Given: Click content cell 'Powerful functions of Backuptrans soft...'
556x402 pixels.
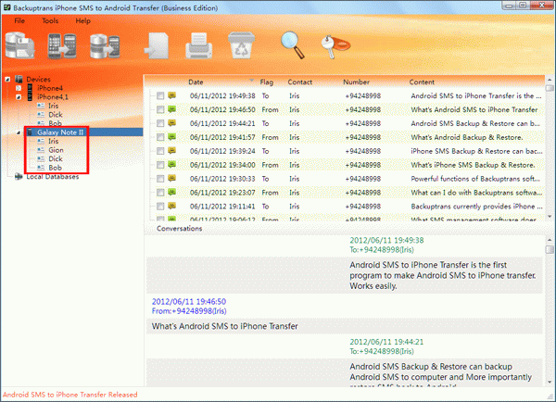Looking at the screenshot, I should pos(475,179).
